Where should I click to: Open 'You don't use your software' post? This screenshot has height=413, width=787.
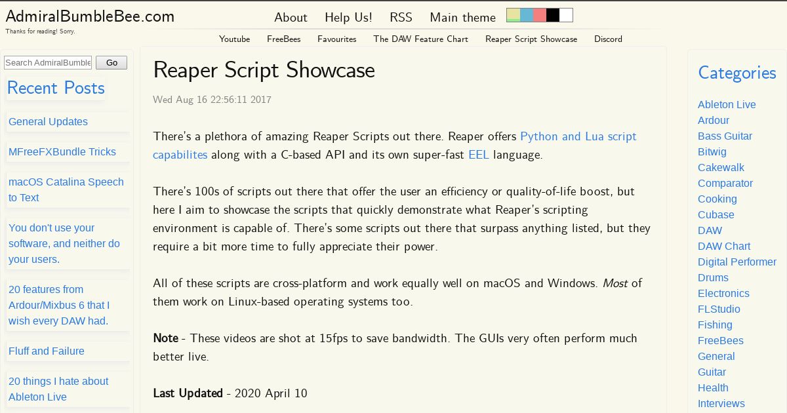64,244
